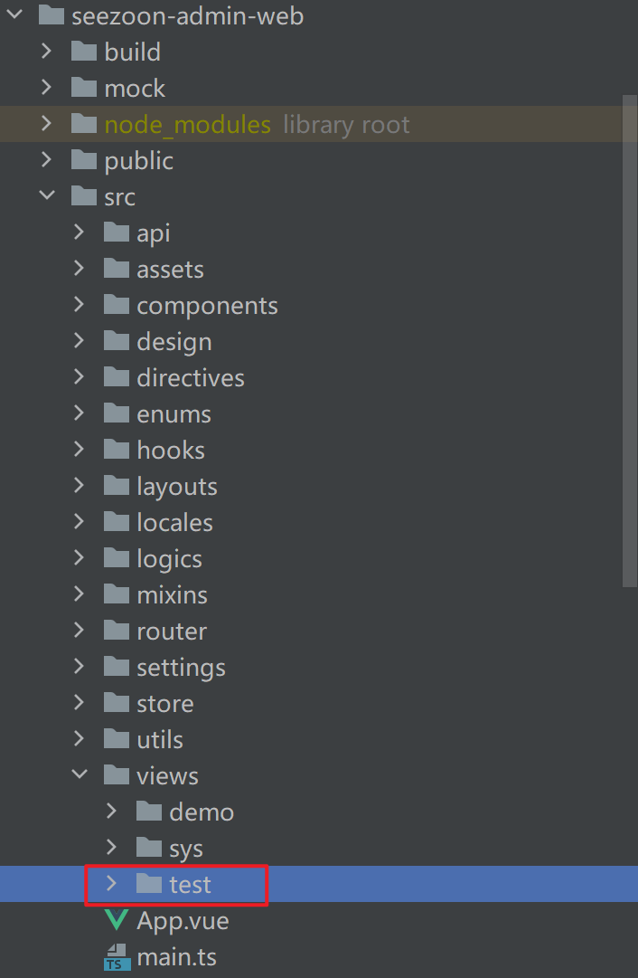Select the utils folder label
This screenshot has width=638, height=978.
pyautogui.click(x=160, y=739)
